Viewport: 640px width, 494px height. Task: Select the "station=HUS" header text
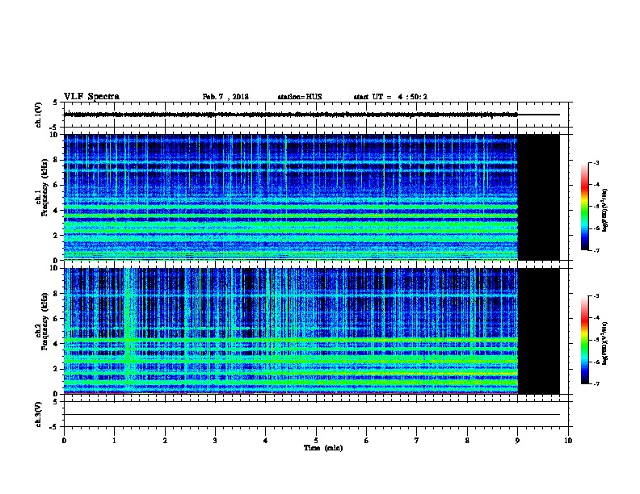click(x=300, y=97)
